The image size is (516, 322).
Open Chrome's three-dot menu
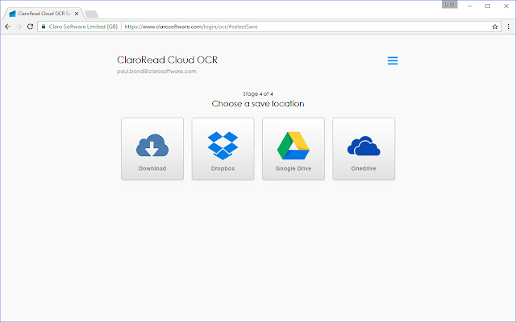(508, 27)
